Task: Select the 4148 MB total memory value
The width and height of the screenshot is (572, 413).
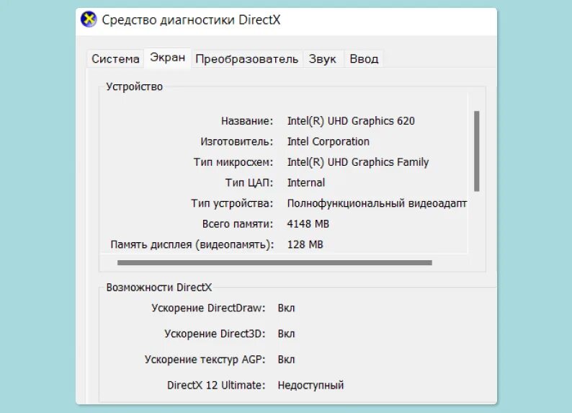Action: pyautogui.click(x=308, y=223)
